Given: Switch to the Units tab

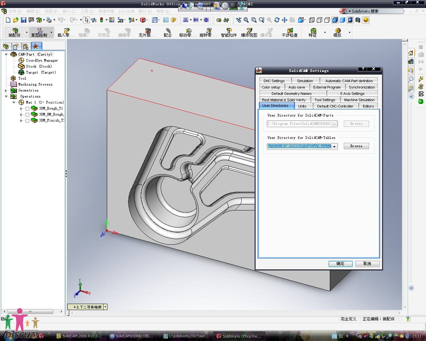Looking at the screenshot, I should (302, 106).
